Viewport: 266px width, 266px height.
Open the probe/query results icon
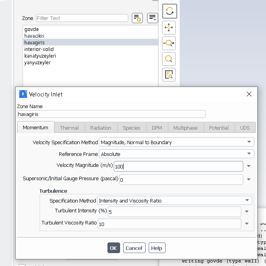(169, 75)
